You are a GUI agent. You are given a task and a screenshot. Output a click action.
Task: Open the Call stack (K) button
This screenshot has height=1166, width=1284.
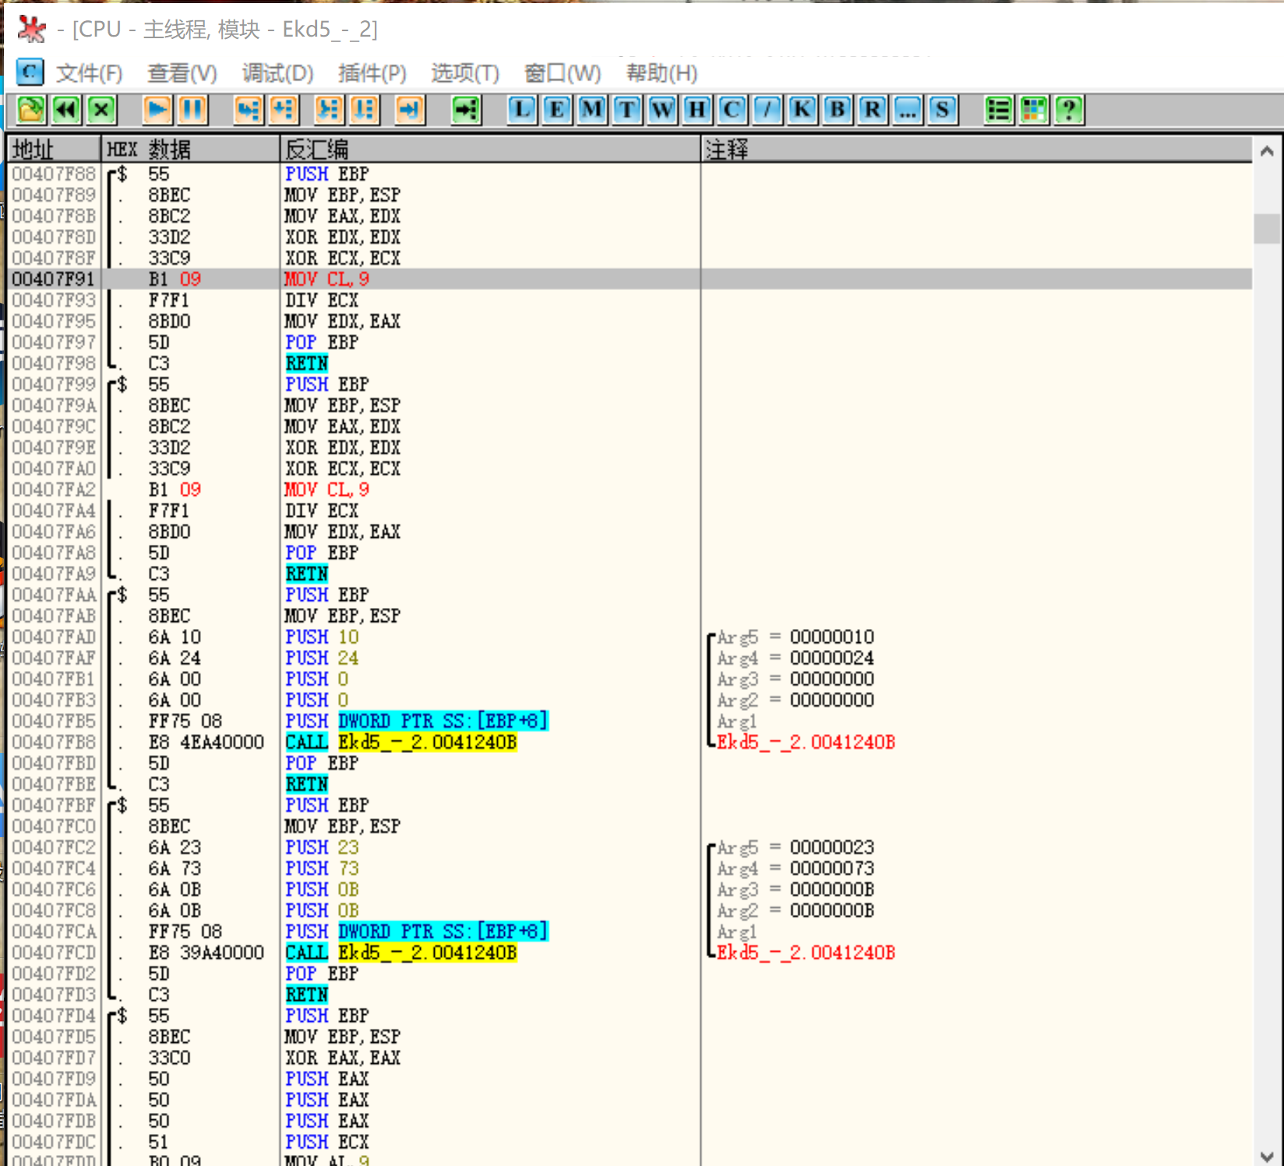pyautogui.click(x=802, y=110)
